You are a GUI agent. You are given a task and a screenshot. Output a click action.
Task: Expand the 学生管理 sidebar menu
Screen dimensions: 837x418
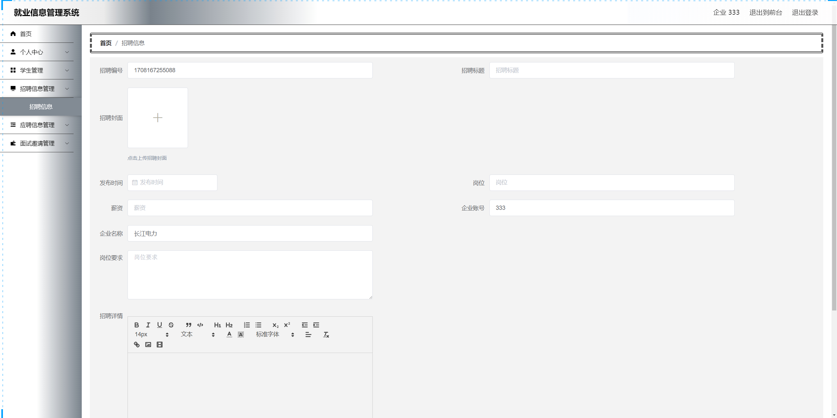[x=39, y=70]
